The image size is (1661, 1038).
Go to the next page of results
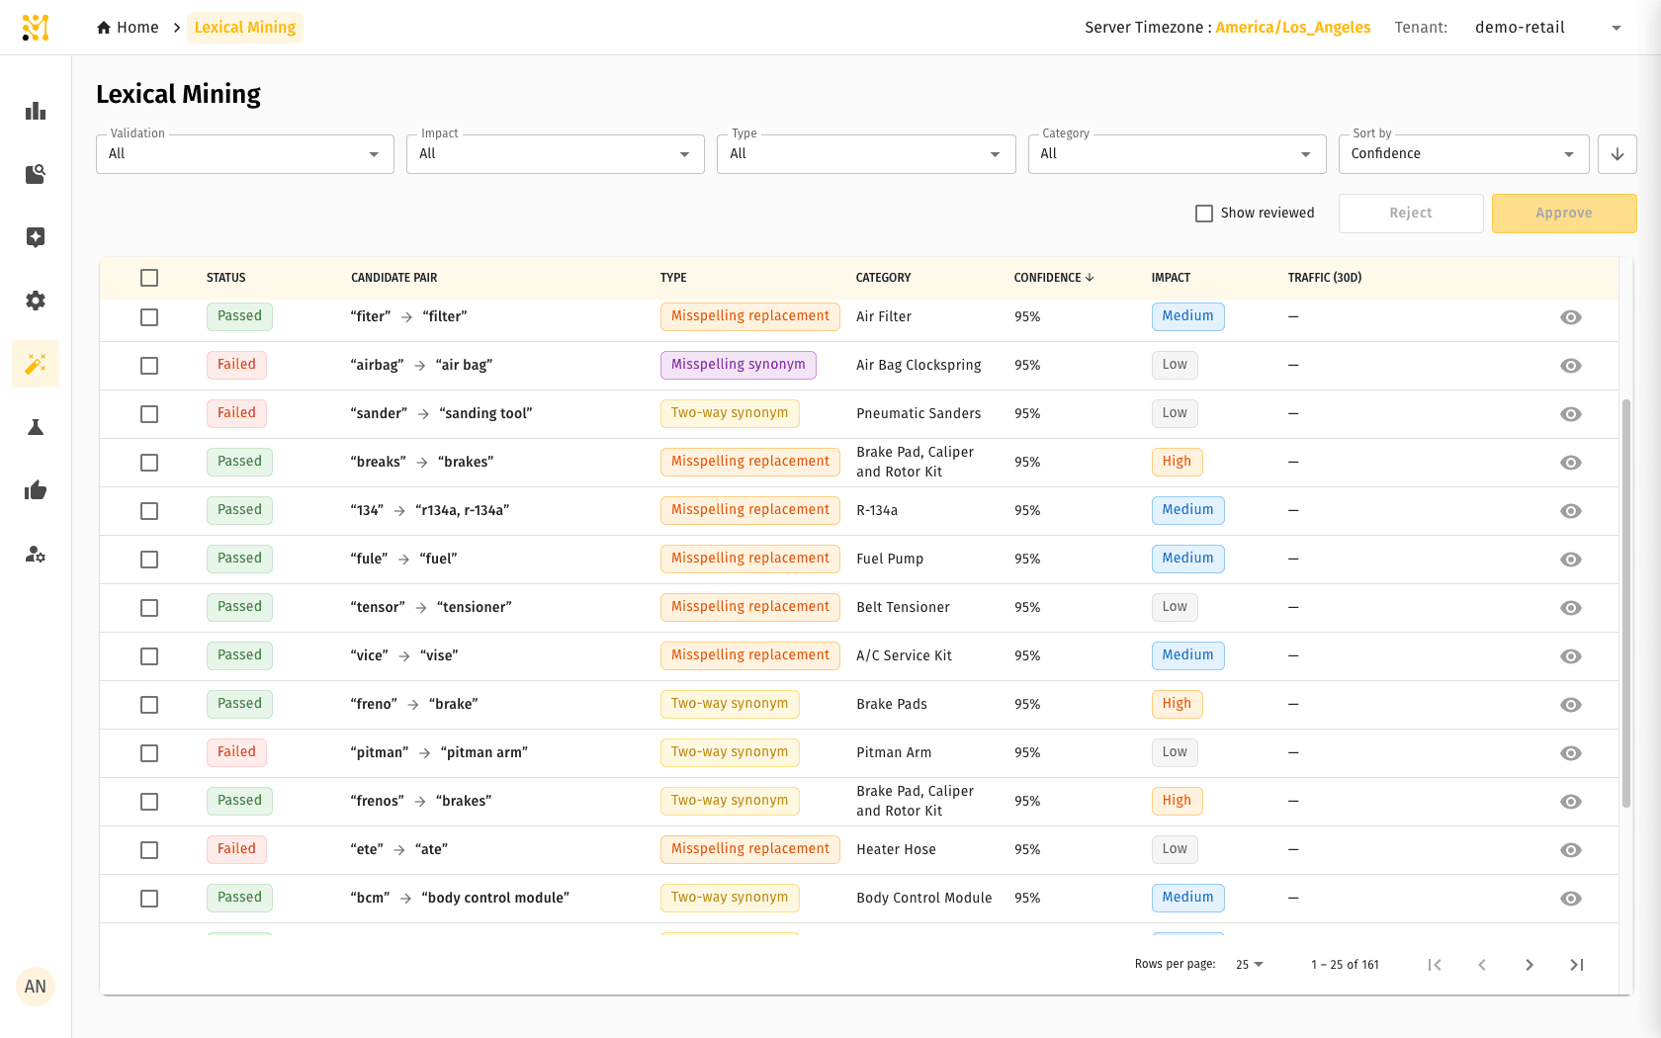tap(1530, 965)
